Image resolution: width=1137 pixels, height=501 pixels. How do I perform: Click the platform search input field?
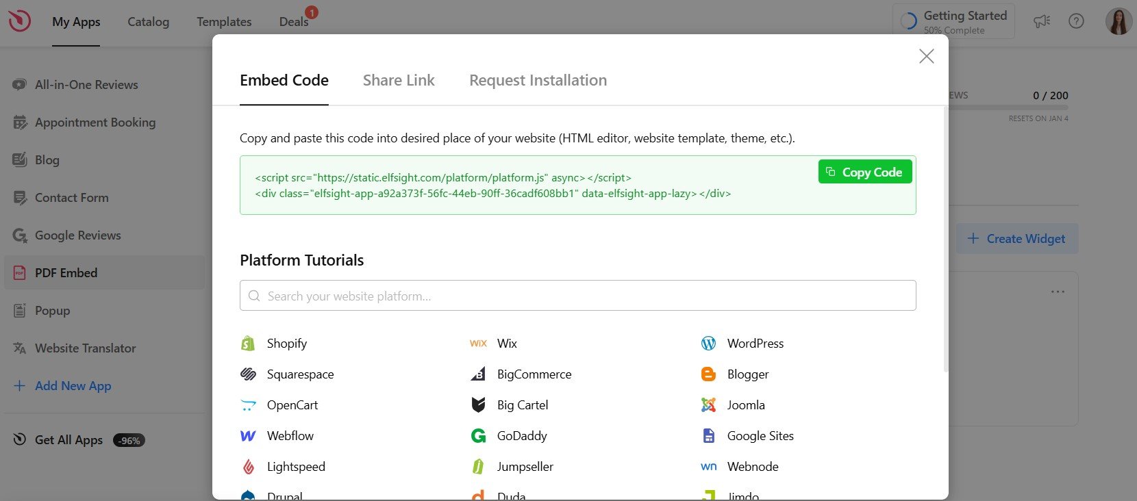pyautogui.click(x=578, y=296)
